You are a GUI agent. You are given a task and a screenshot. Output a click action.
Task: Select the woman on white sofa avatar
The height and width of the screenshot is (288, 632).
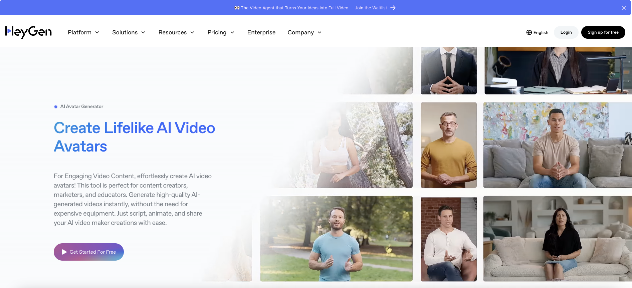[x=558, y=239]
